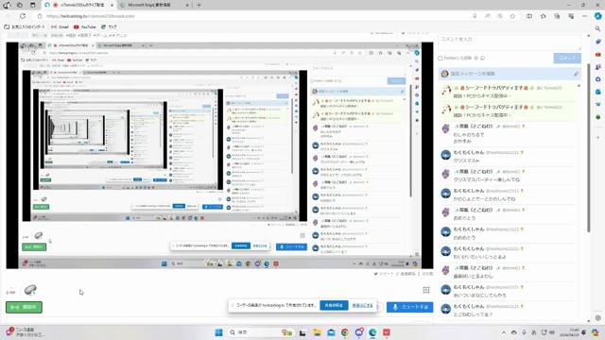This screenshot has width=605, height=340.
Task: Open the Edge settings and more menu
Action: click(584, 16)
